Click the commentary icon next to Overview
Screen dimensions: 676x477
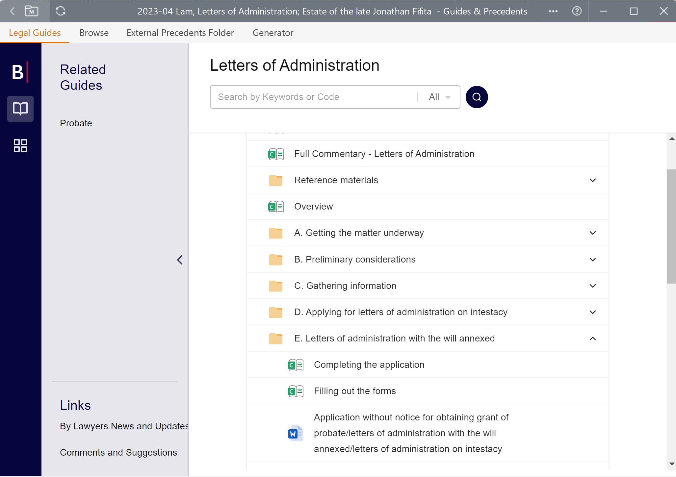[275, 206]
